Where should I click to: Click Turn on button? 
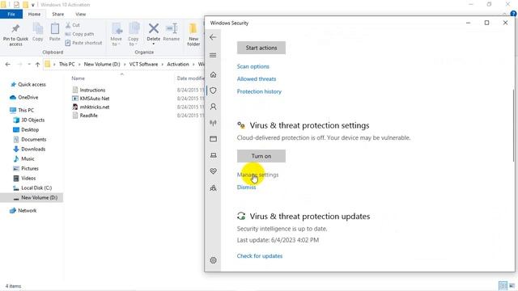[261, 156]
